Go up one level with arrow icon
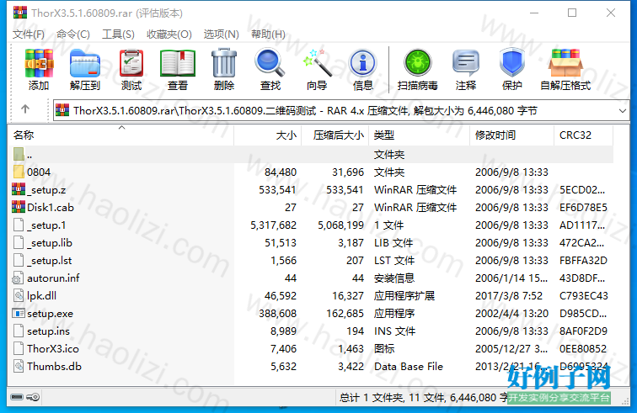The height and width of the screenshot is (413, 637). (x=25, y=109)
